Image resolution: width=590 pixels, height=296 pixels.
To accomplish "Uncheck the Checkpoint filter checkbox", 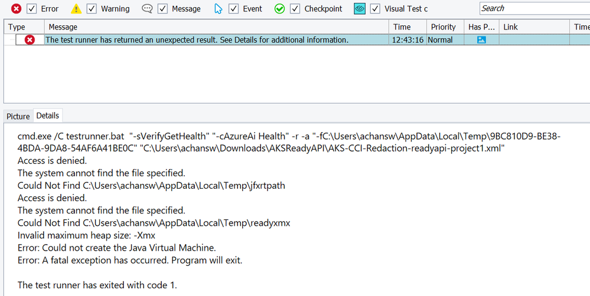I will (295, 9).
